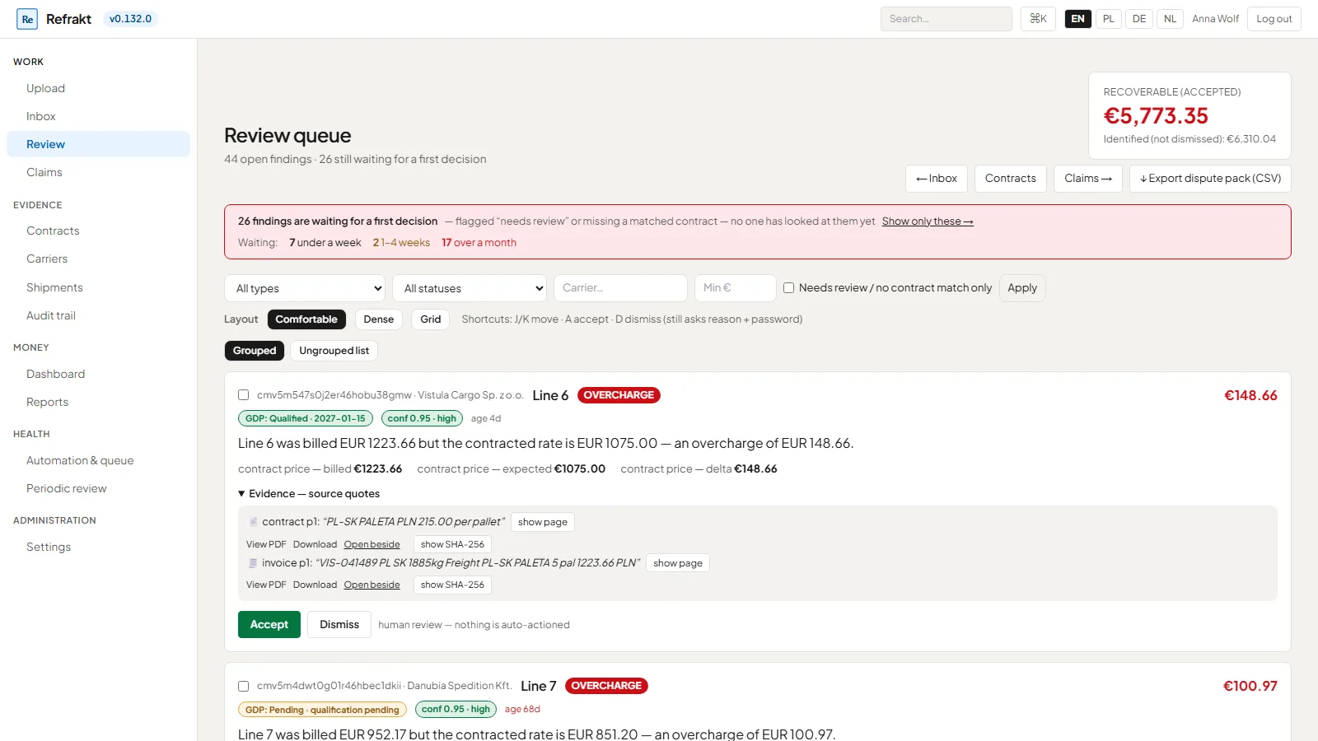The width and height of the screenshot is (1318, 741).
Task: Tick the Vistula Cargo finding checkbox
Action: tap(244, 395)
